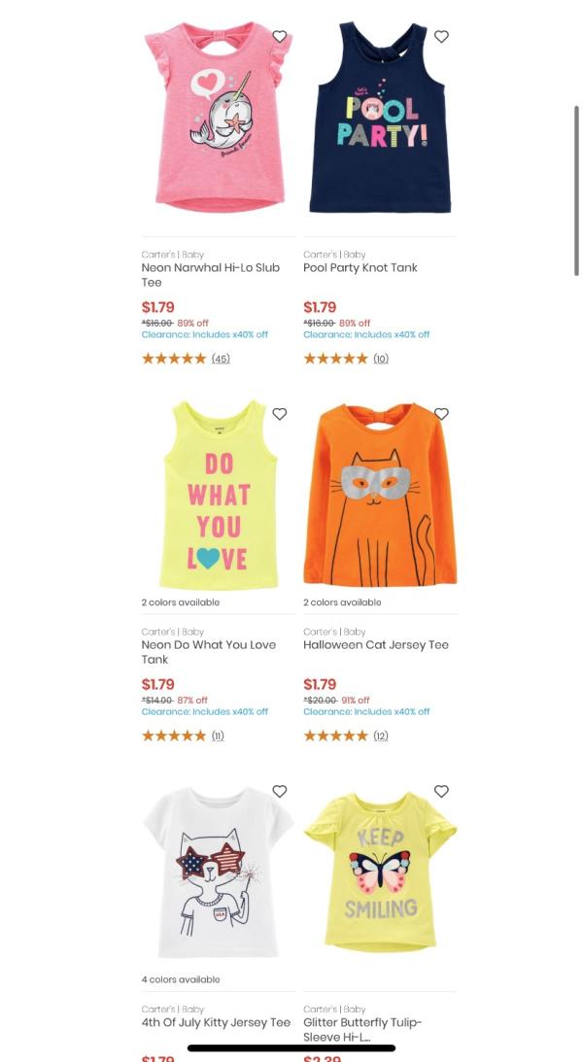Screen dimensions: 583x1062
Task: Favorite the Neon Narwhal tee with heart icon
Action: (279, 37)
